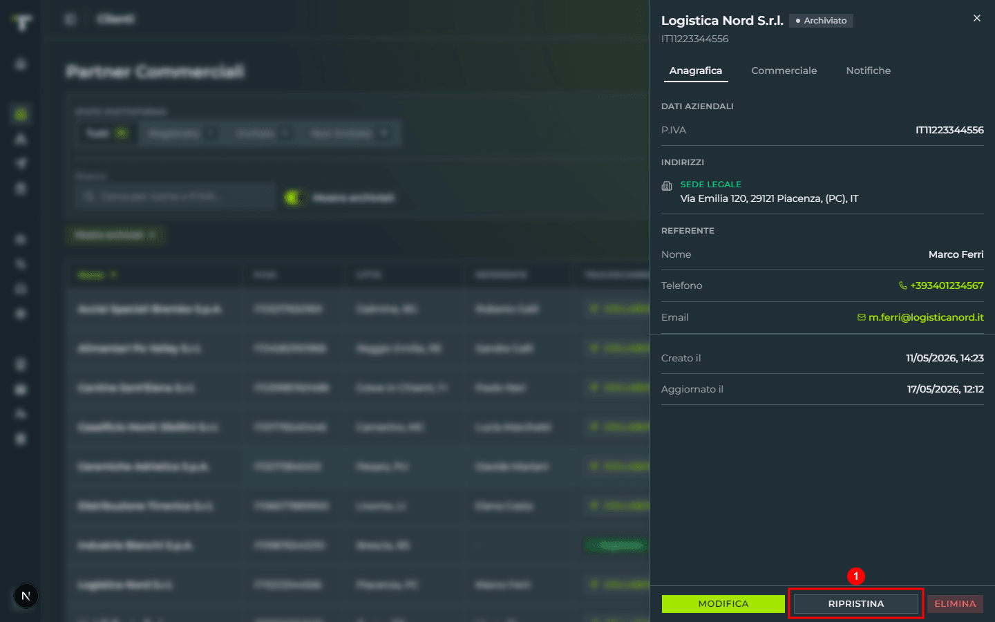Click the green MODIFICA button

(x=723, y=604)
